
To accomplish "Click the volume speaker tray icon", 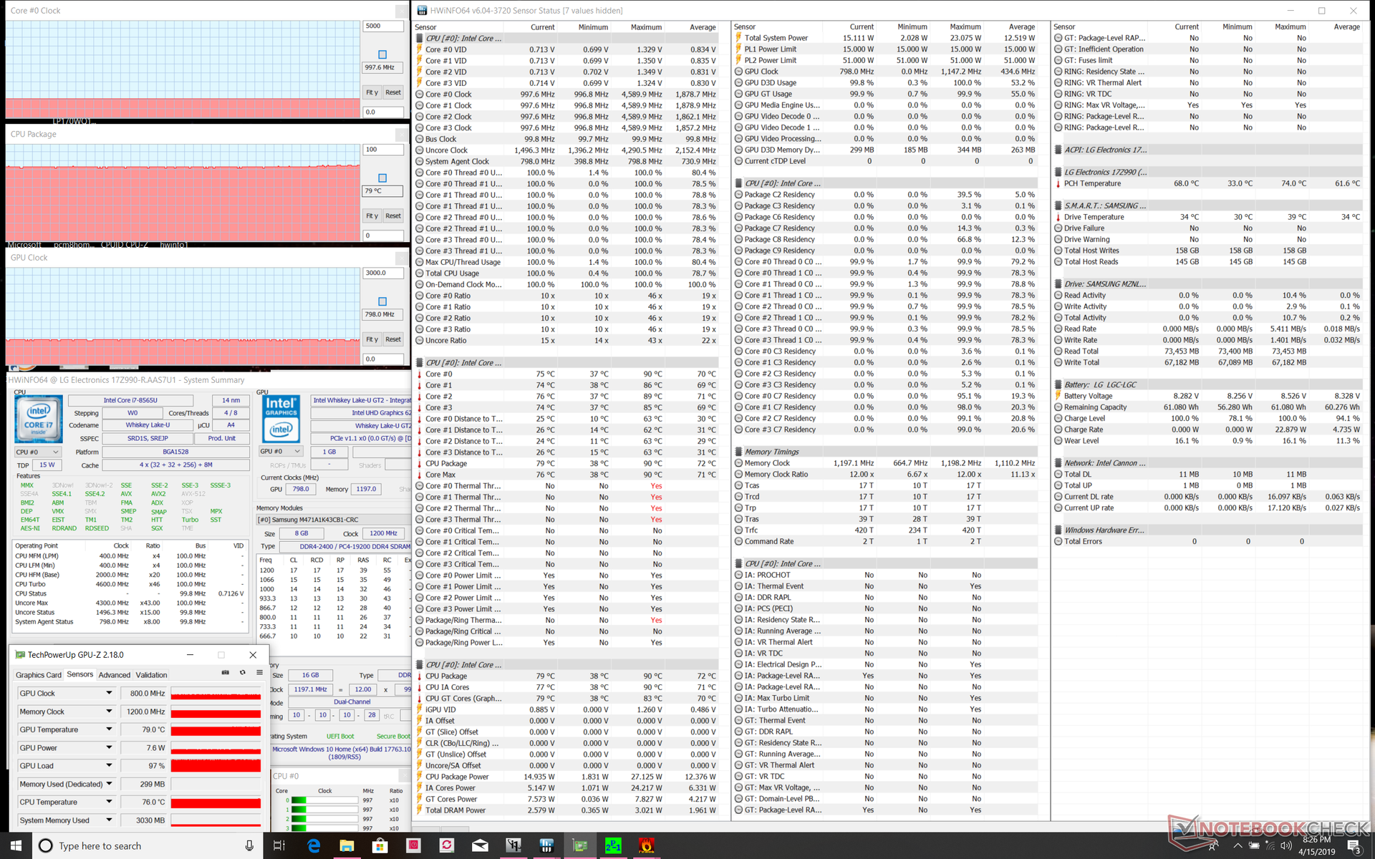I will 1285,845.
